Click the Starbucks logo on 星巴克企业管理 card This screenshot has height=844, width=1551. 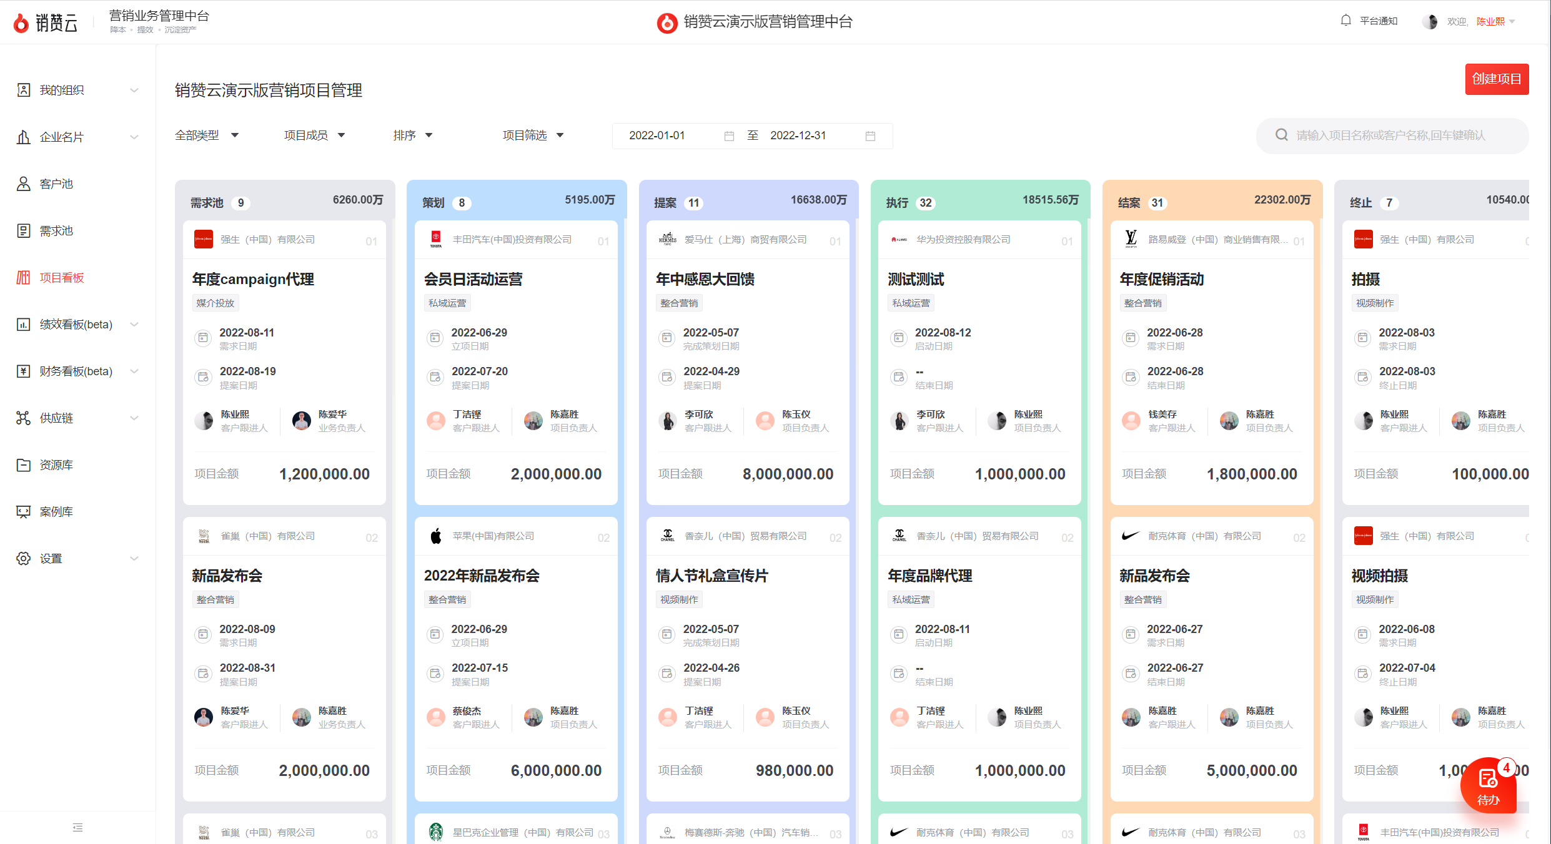(436, 832)
